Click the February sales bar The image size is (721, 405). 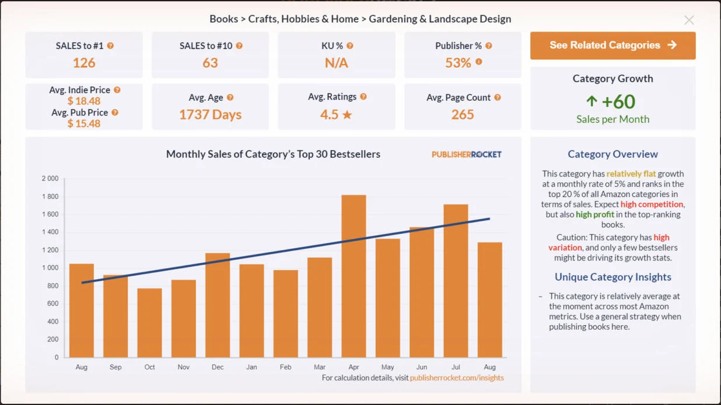(285, 314)
